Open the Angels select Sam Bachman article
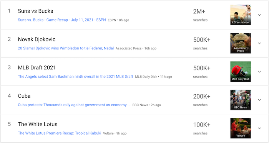The image size is (269, 143). (75, 76)
